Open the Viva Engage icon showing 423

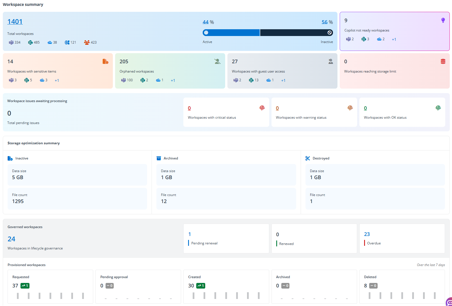coord(86,42)
